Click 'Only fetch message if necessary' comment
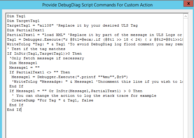The width and height of the screenshot is (194, 138). coord(47,58)
